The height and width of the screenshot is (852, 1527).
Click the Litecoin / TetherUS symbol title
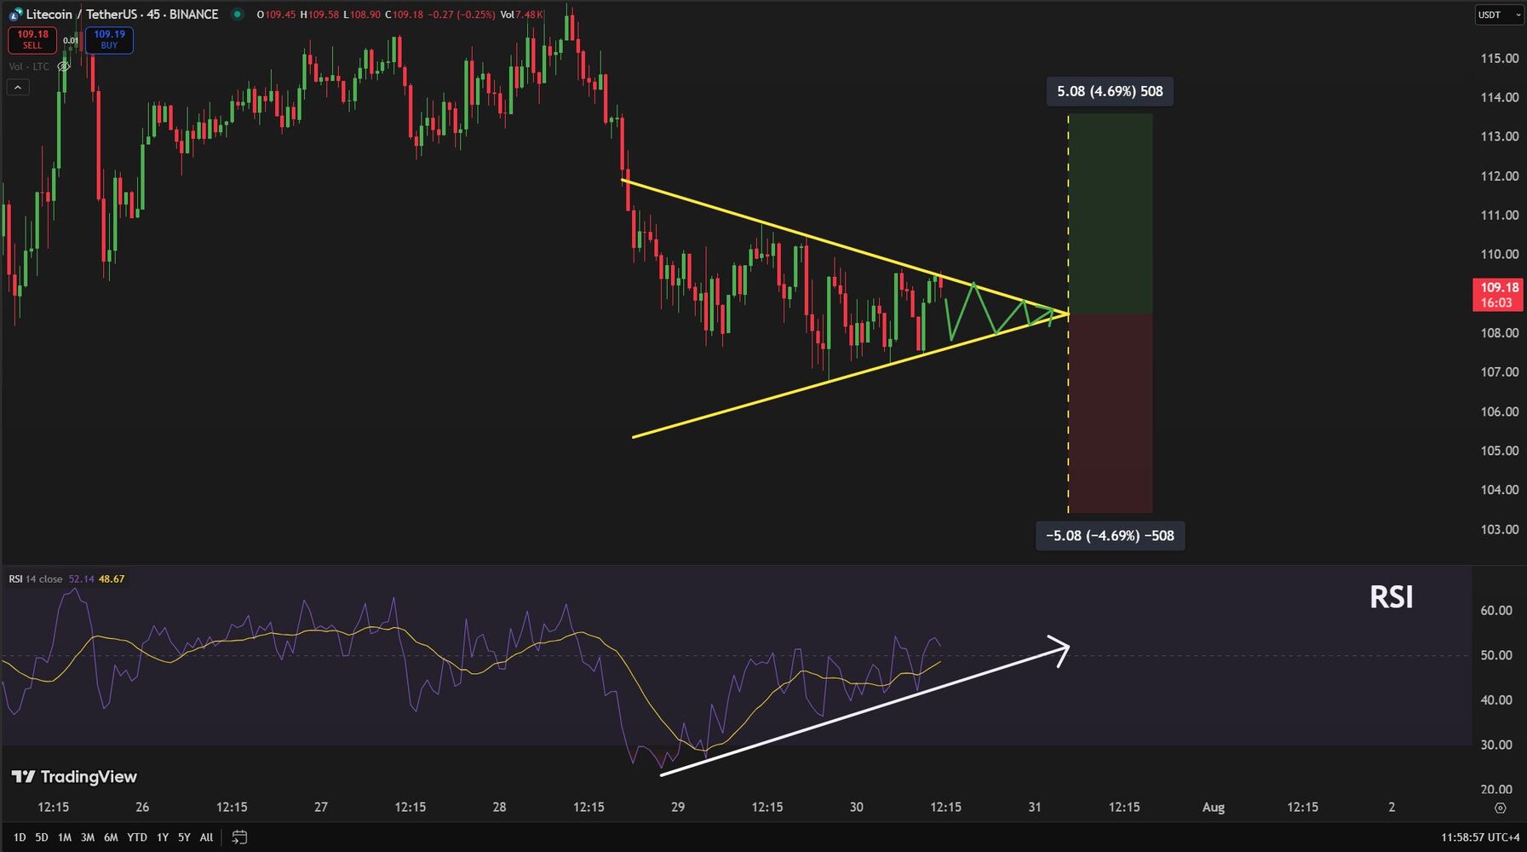coord(122,14)
